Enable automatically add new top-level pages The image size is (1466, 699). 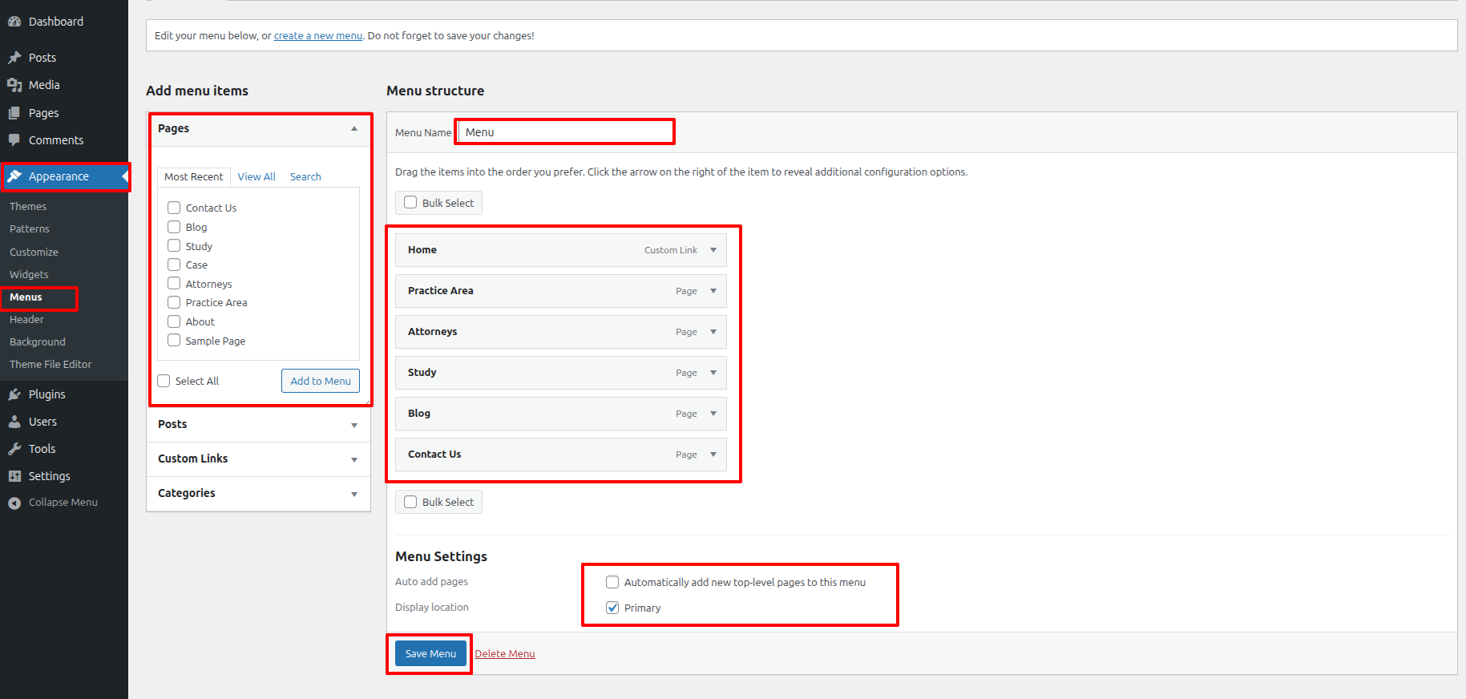612,582
